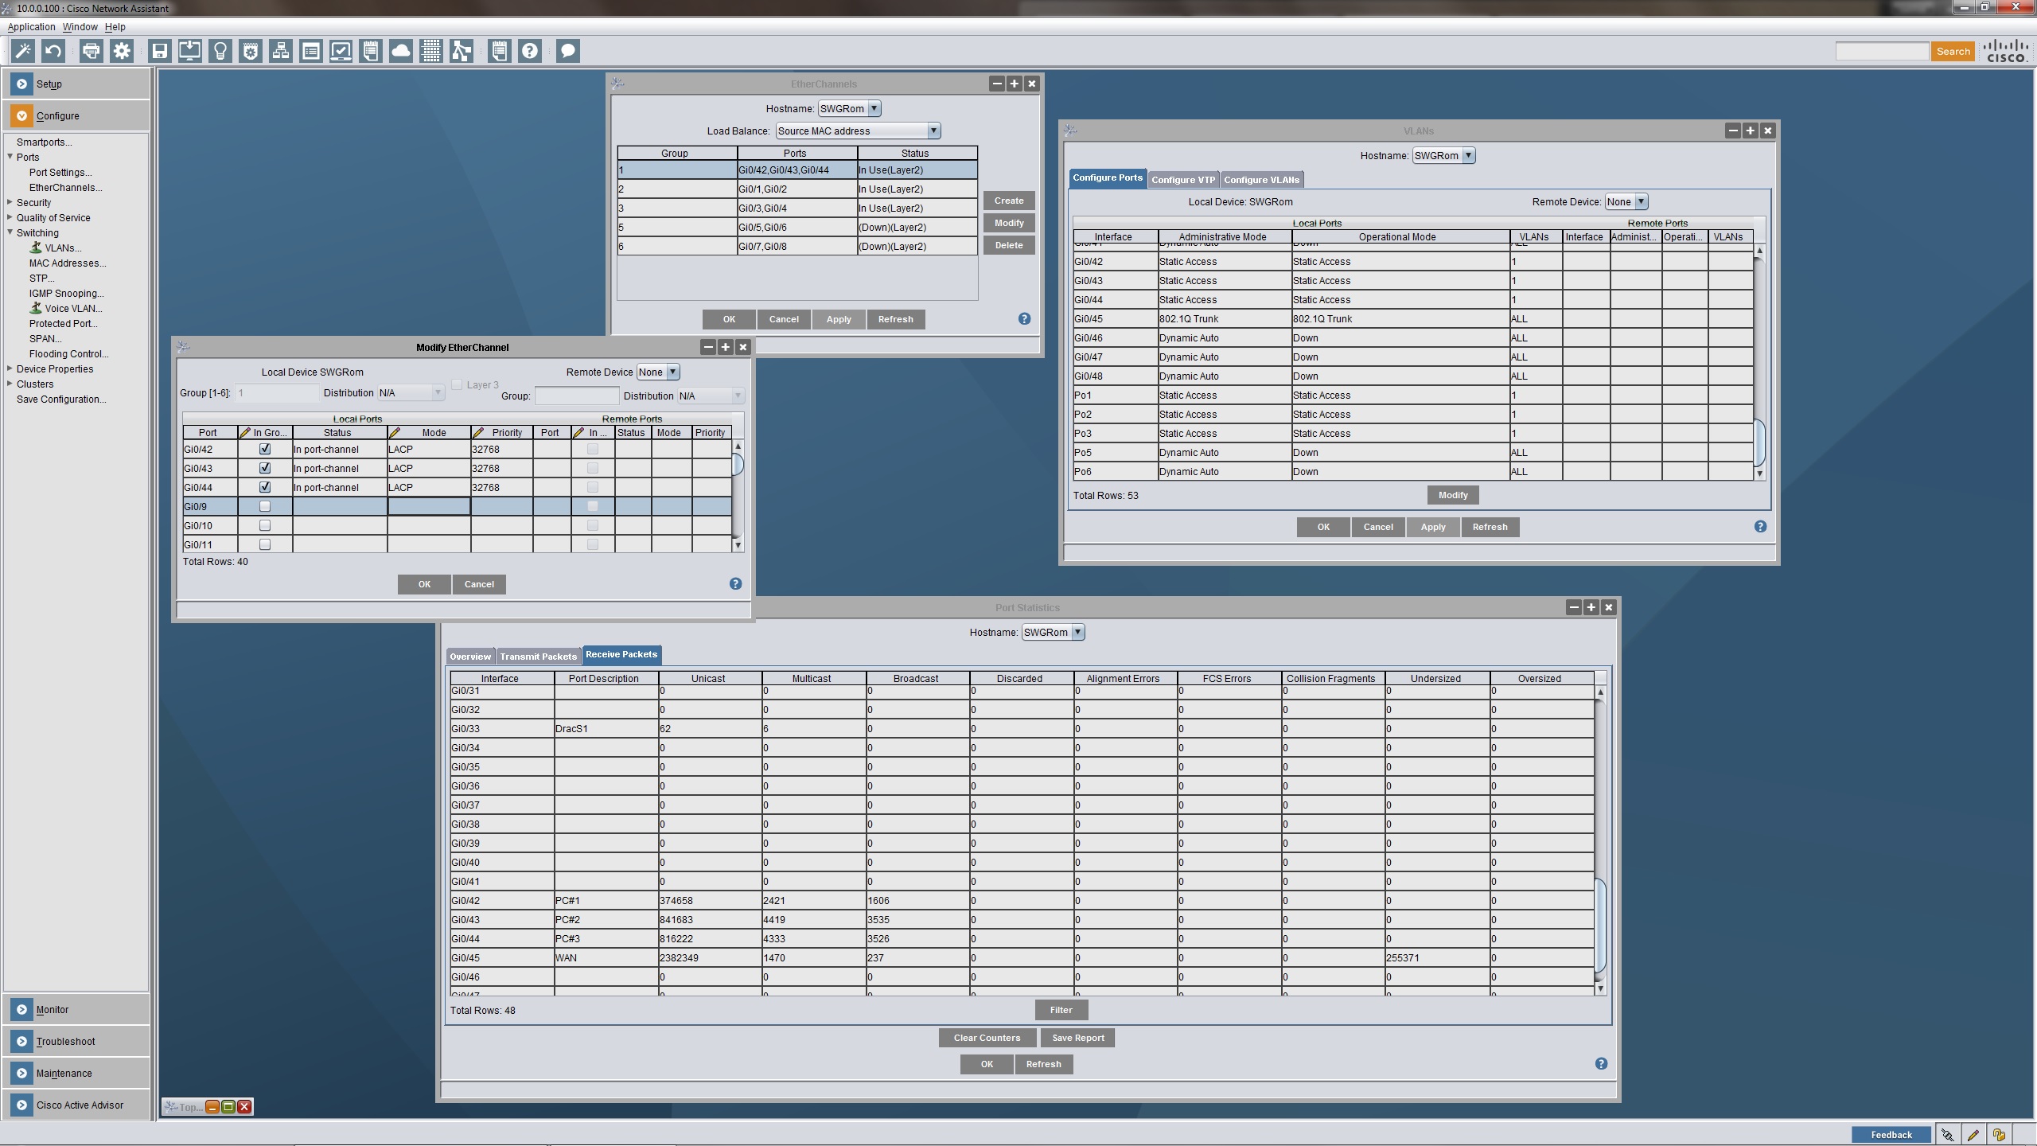Click the light bulb toolbar icon
This screenshot has width=2037, height=1146.
[220, 52]
